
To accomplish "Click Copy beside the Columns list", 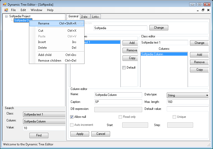I will pos(199,70).
